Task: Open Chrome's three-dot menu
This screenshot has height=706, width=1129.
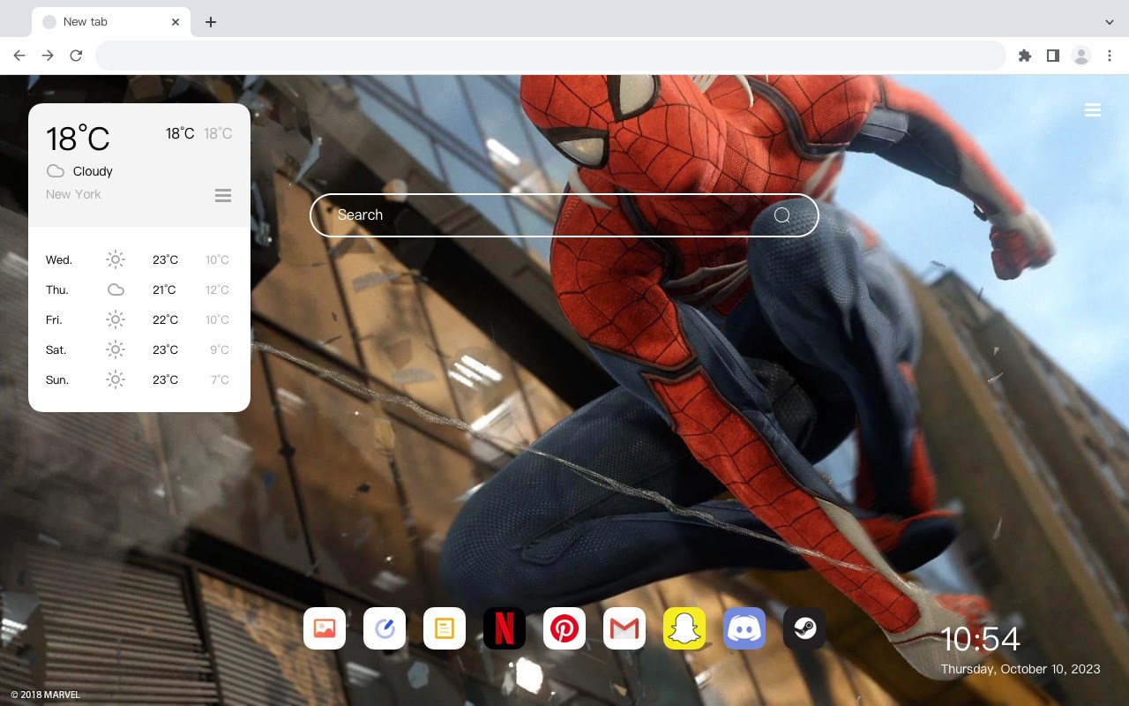Action: (1110, 56)
